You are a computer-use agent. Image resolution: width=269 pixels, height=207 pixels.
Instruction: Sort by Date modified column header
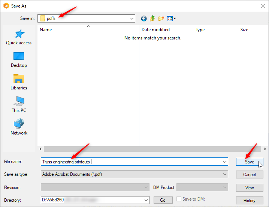pos(166,30)
